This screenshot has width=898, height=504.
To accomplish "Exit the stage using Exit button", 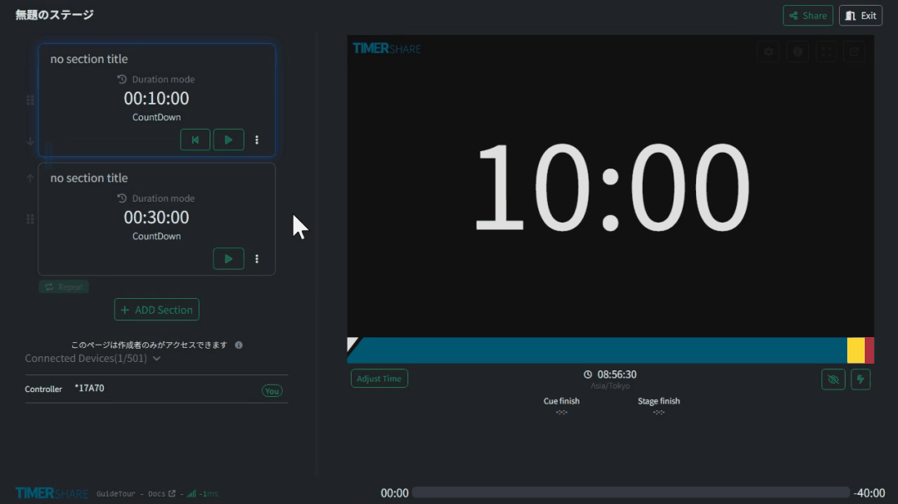I will [861, 16].
